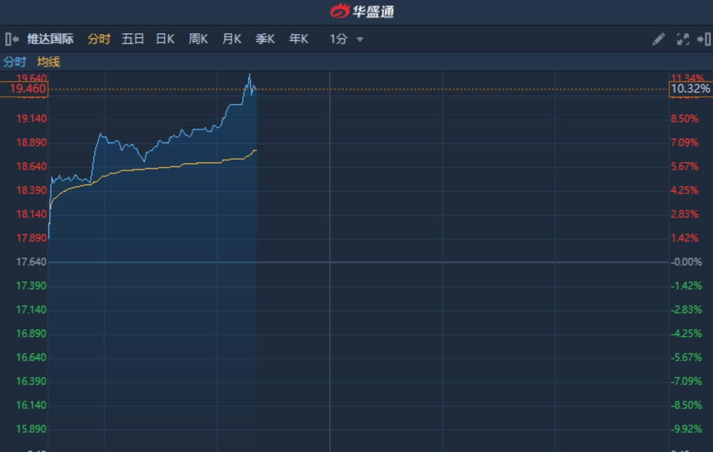The height and width of the screenshot is (452, 713).
Task: Open the pencil drawing tool
Action: click(659, 39)
